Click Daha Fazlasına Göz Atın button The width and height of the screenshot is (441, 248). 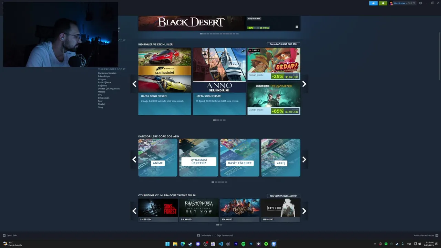[284, 44]
